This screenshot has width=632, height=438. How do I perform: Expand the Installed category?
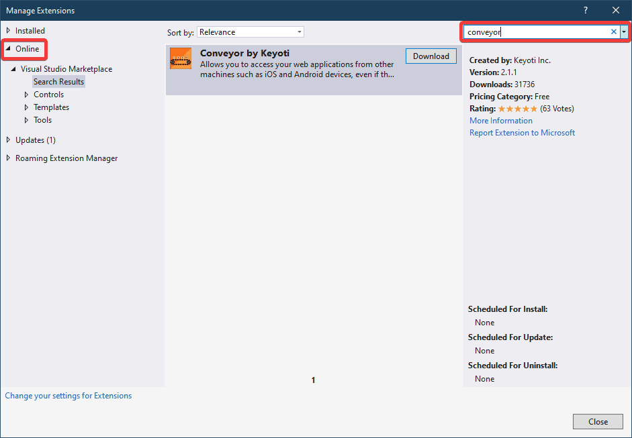[9, 31]
